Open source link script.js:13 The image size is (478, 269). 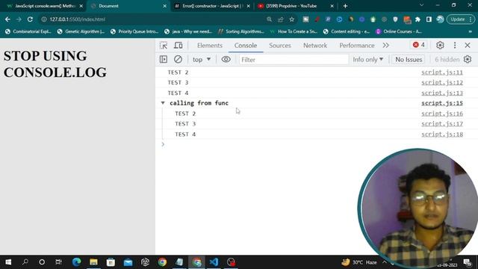coord(442,93)
